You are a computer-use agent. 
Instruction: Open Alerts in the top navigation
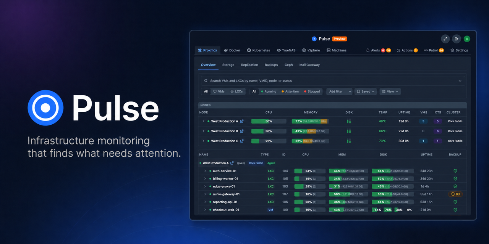click(x=378, y=50)
